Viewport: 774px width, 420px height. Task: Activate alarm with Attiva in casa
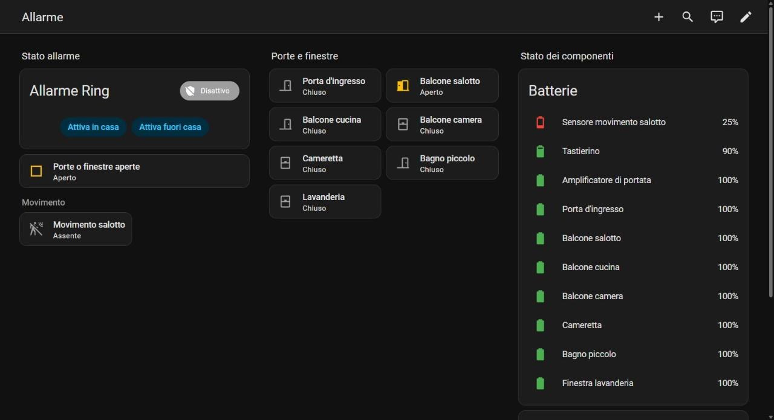93,127
